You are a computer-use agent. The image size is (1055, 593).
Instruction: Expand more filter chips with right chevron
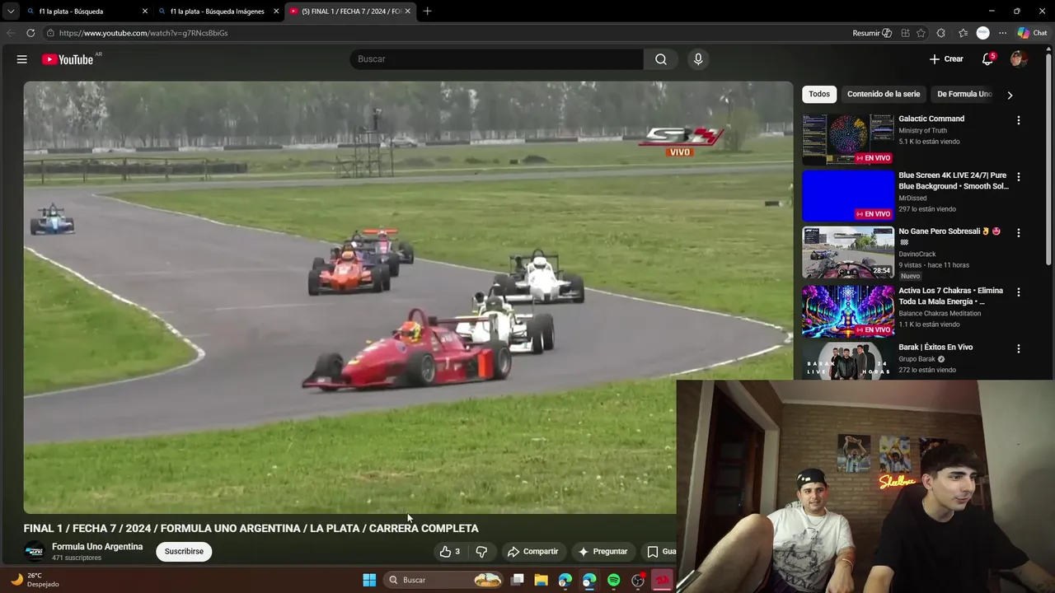coord(1010,95)
